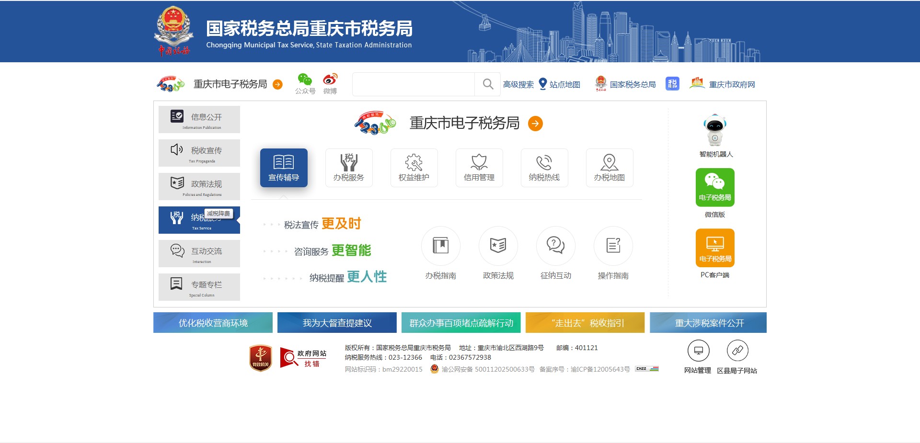Viewport: 920px width, 443px height.
Task: Select the 宣传辅导 tab
Action: 284,168
